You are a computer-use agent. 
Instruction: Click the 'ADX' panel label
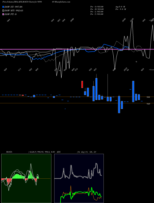59,152
